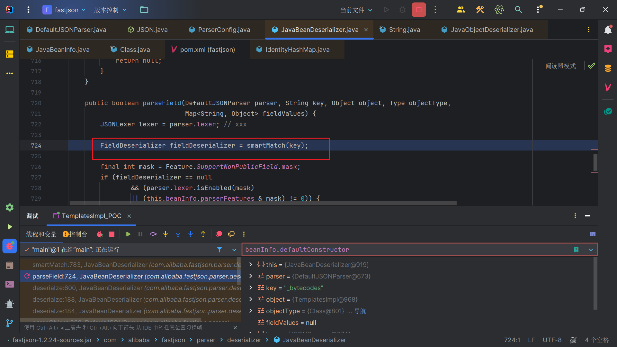Click the add to watches bookmark icon
This screenshot has height=347, width=617.
[x=576, y=250]
